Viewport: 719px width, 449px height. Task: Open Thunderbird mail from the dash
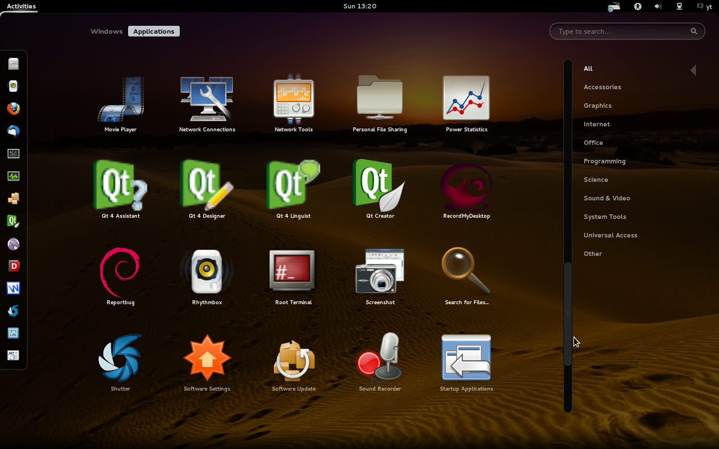pyautogui.click(x=13, y=131)
